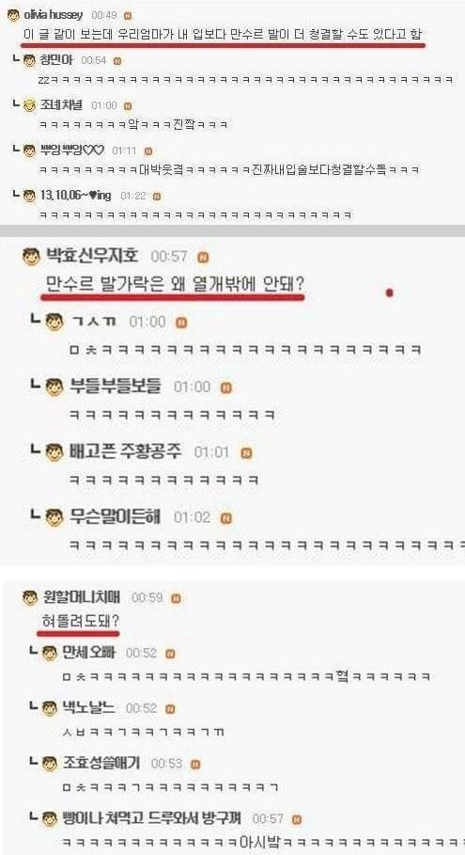
Task: Open the 무슨말이든해 username
Action: [x=115, y=517]
